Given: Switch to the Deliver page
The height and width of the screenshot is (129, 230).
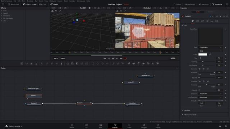Looking at the screenshot, I should (158, 126).
